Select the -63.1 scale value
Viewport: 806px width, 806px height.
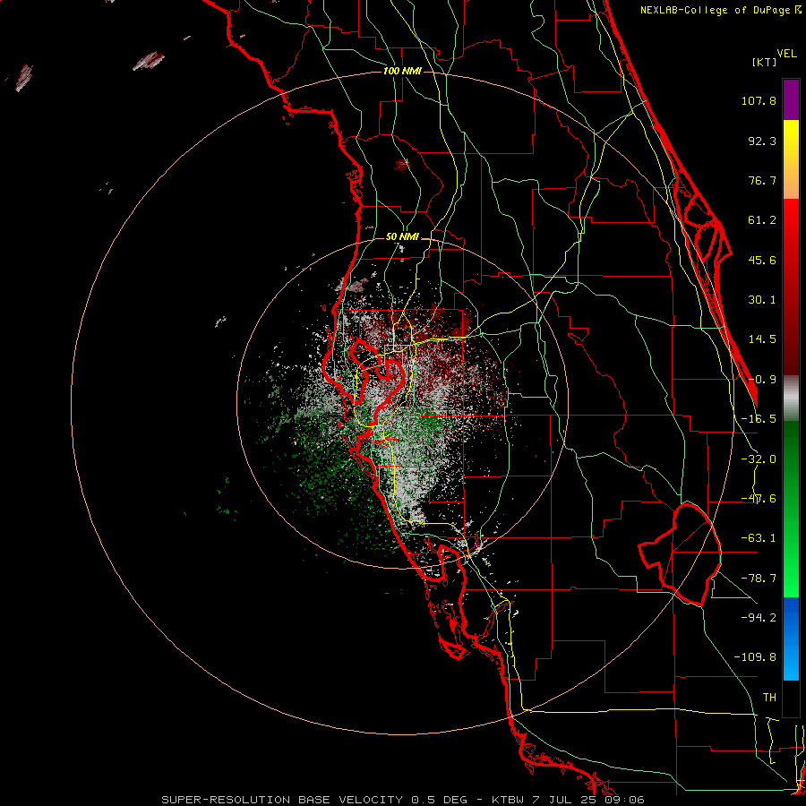point(759,538)
